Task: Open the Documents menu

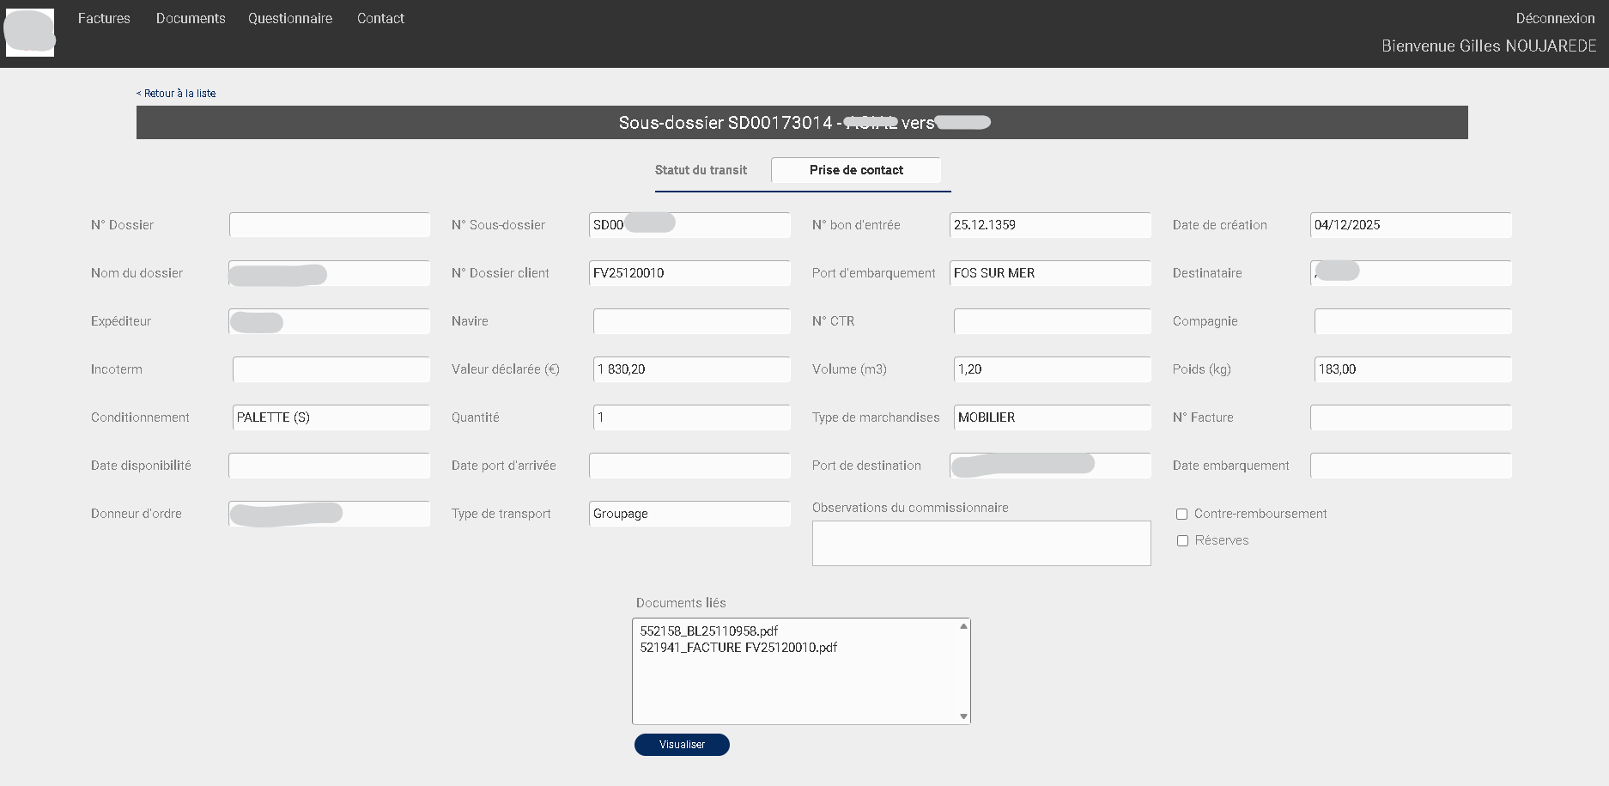Action: tap(191, 18)
